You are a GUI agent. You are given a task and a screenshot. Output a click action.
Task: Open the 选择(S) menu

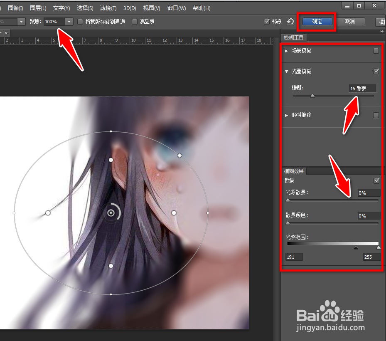pyautogui.click(x=85, y=8)
